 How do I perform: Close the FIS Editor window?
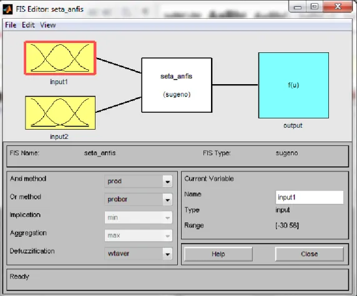click(x=338, y=7)
